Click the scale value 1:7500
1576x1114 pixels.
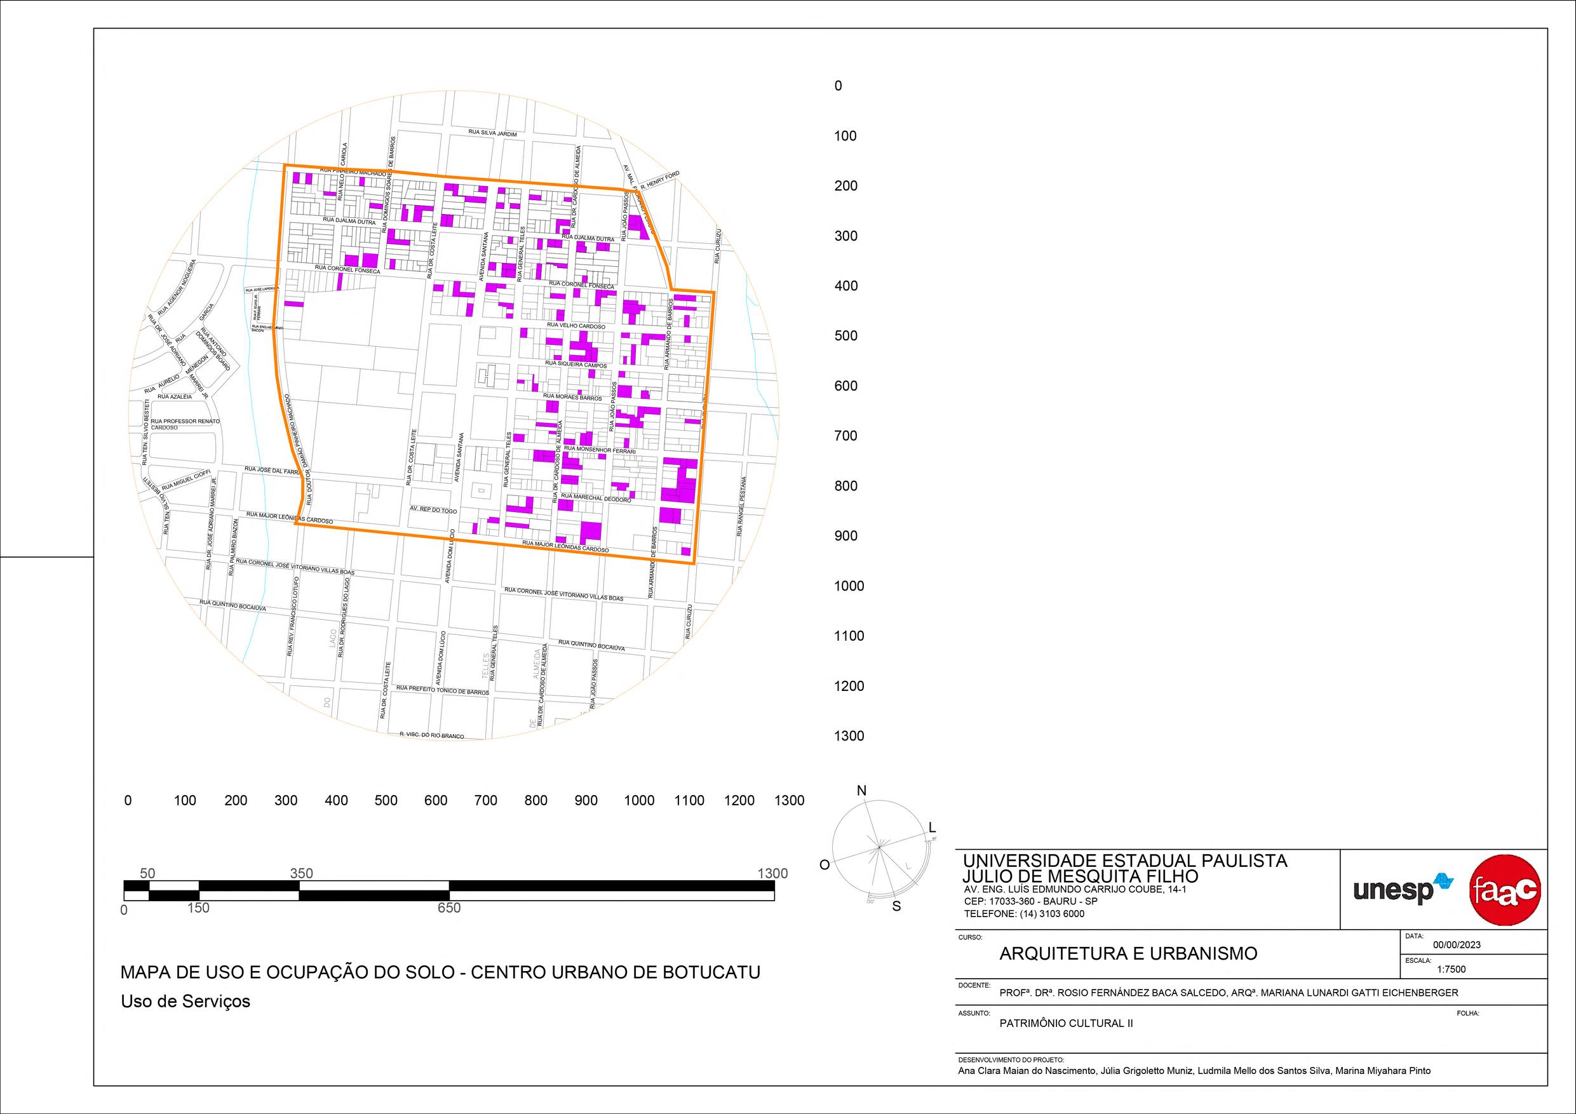[1451, 970]
